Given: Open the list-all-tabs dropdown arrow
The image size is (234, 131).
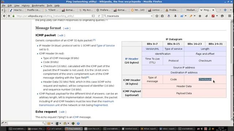Looking at the screenshot, I should 231,10.
